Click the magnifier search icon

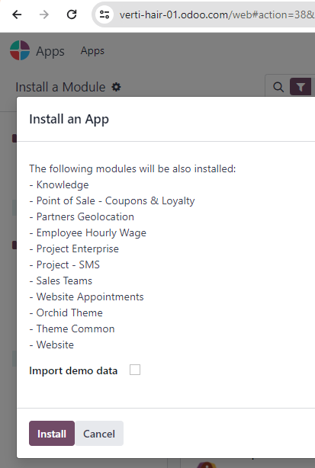tap(278, 87)
